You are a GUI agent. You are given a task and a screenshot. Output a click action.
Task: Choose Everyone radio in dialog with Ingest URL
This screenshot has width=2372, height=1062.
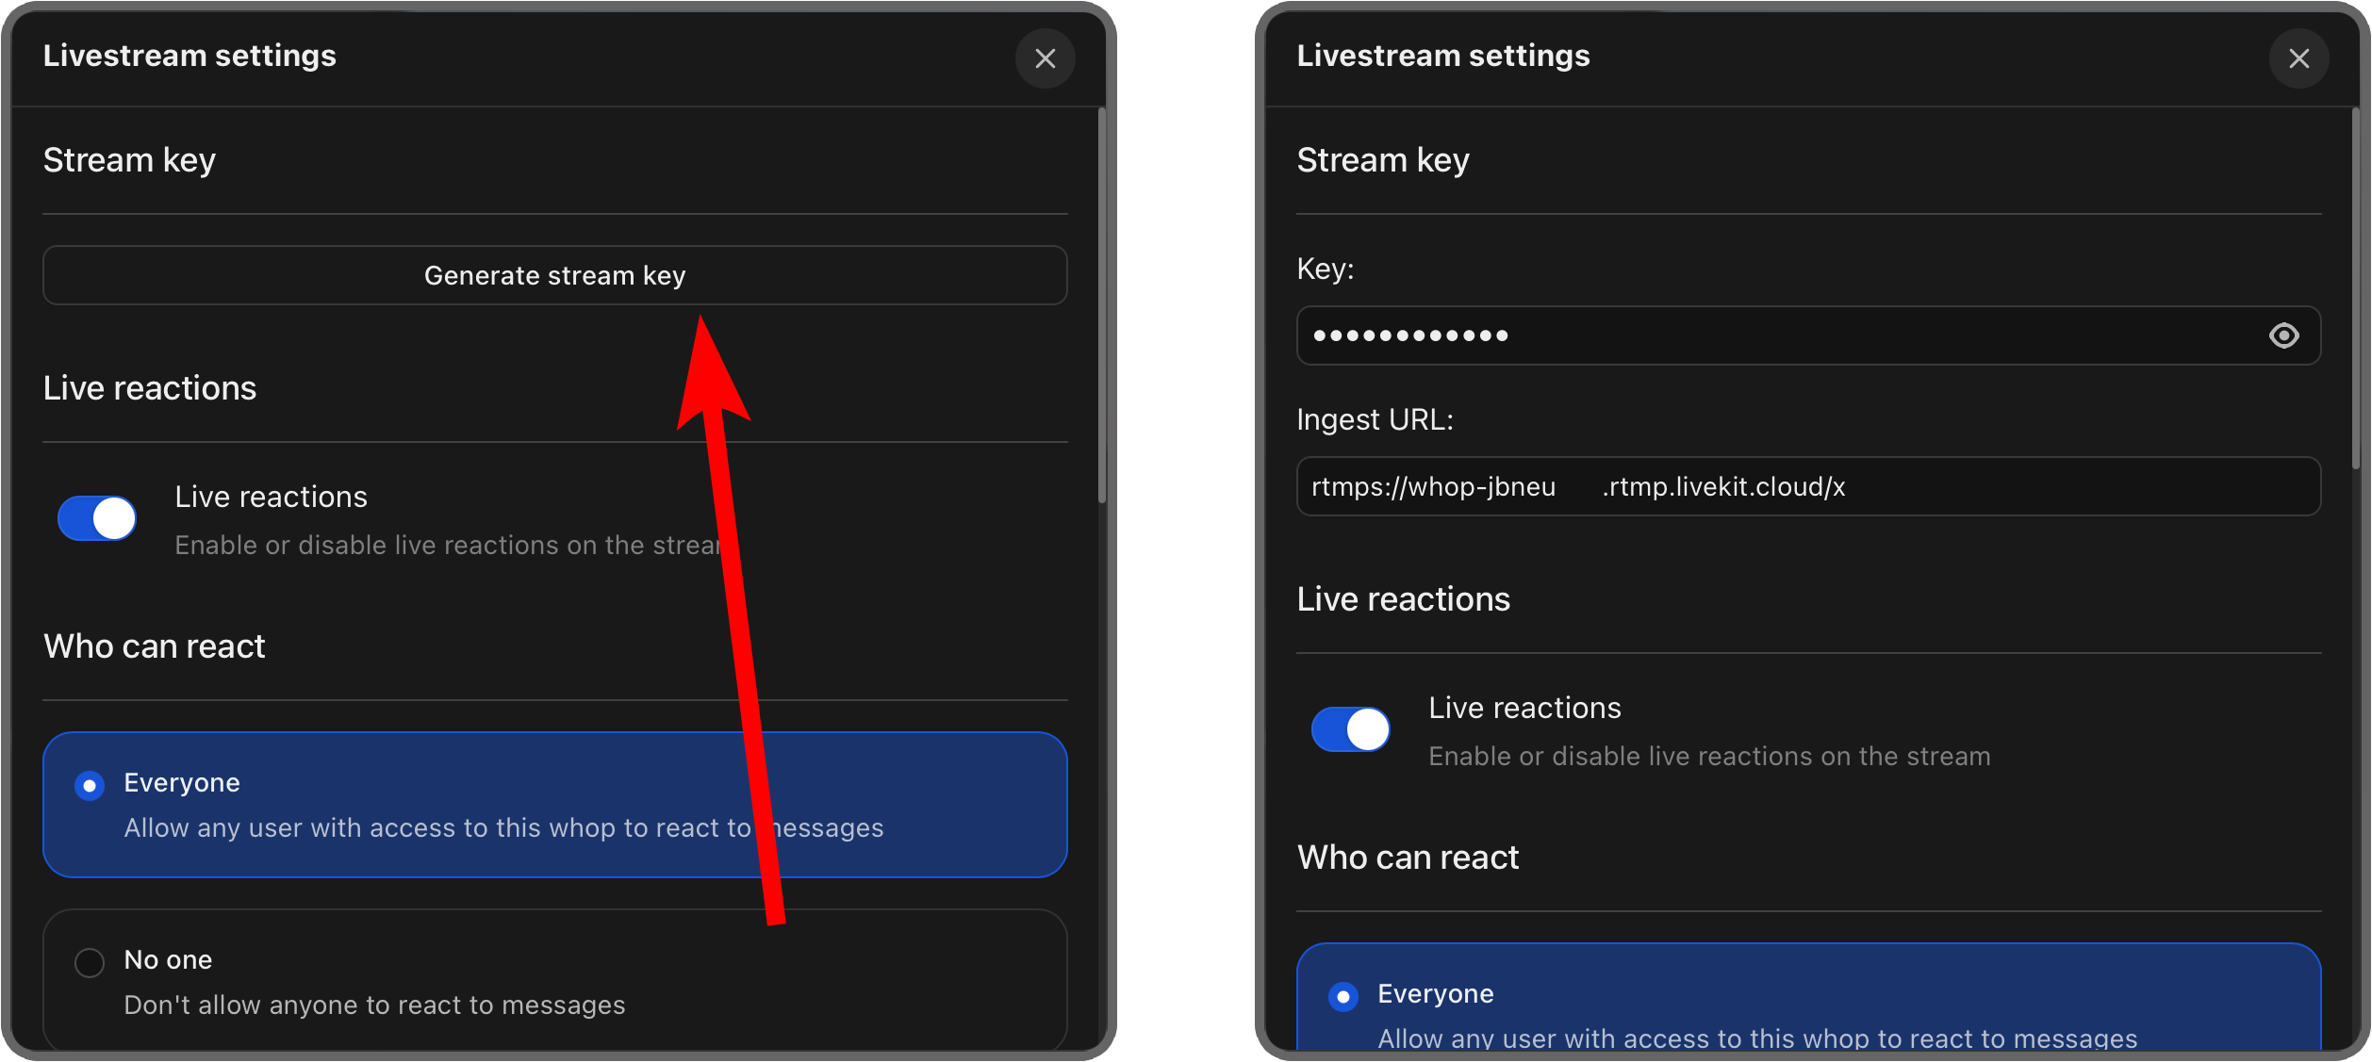point(1343,996)
